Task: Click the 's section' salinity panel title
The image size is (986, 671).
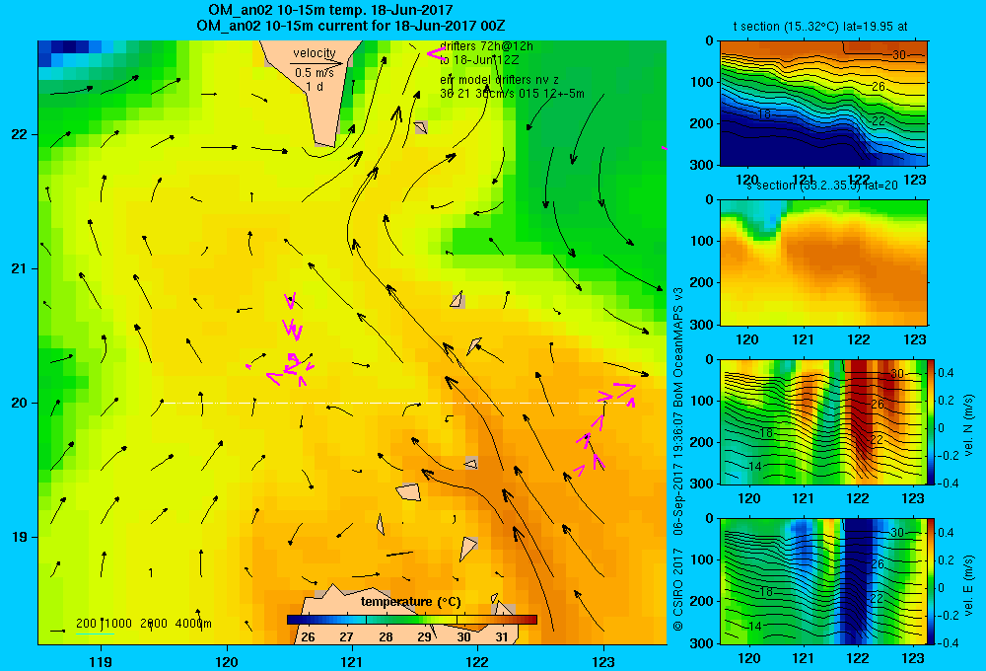Action: coord(822,186)
